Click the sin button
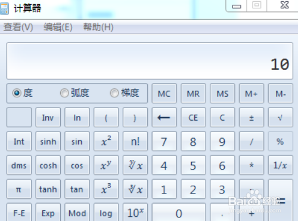298x221 pixels. click(x=77, y=142)
